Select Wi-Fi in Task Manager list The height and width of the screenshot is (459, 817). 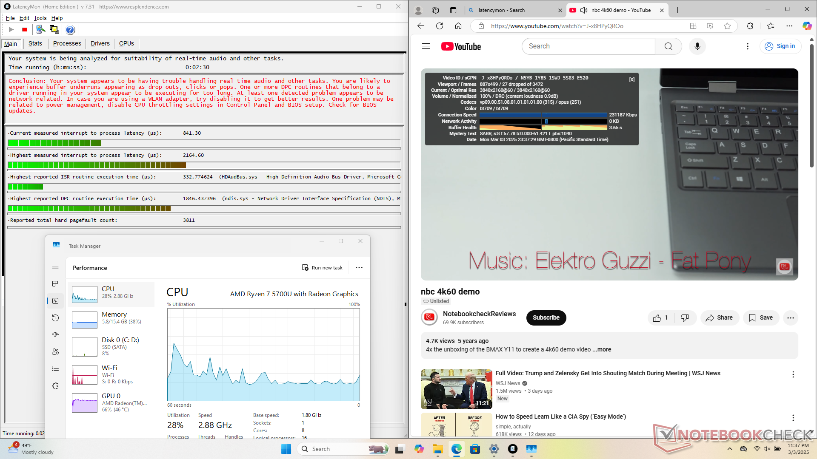(x=111, y=374)
